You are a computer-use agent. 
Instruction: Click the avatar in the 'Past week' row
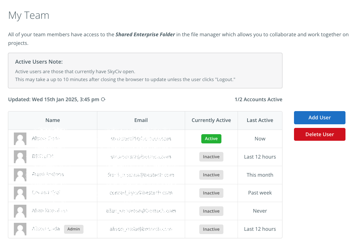[x=20, y=193]
